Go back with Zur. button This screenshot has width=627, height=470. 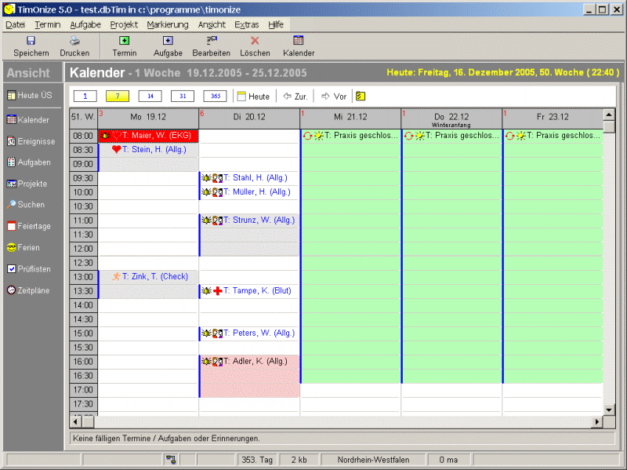(x=295, y=97)
